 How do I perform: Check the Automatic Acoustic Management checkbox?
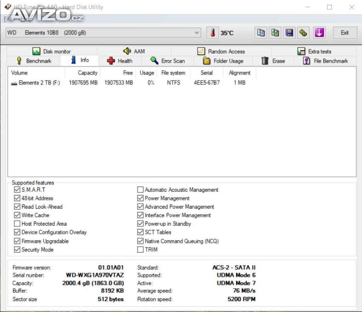tap(140, 190)
